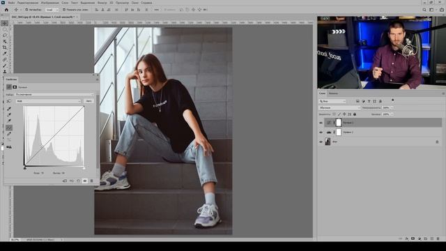This screenshot has width=446, height=251.
Task: Toggle show transform controls checkbox
Action: [x=64, y=10]
